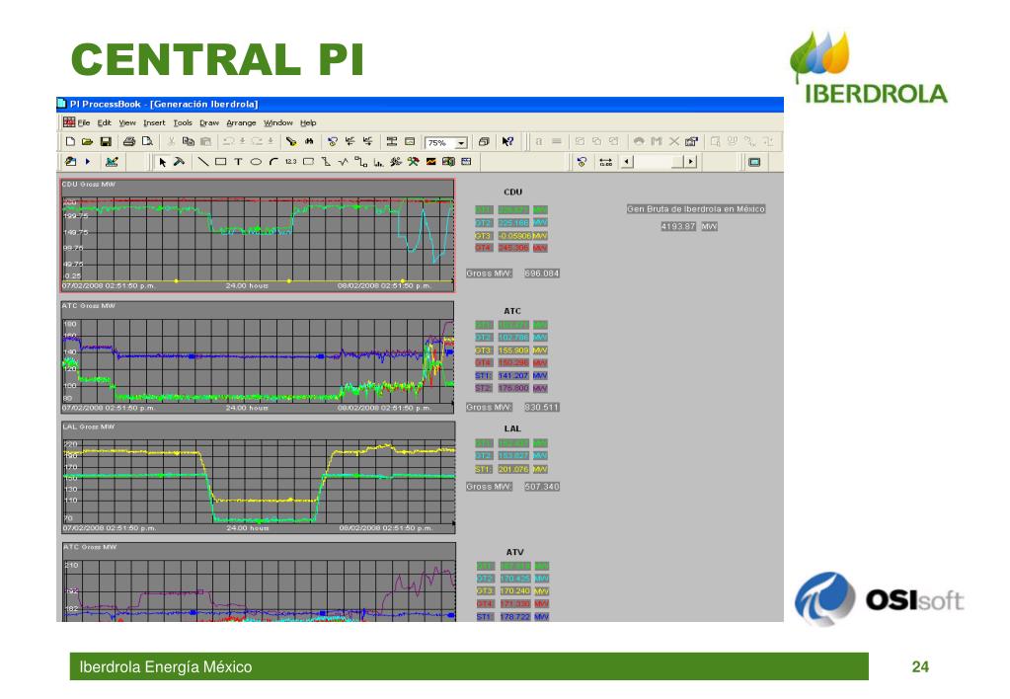Click the time scroll right arrow button

pyautogui.click(x=690, y=162)
